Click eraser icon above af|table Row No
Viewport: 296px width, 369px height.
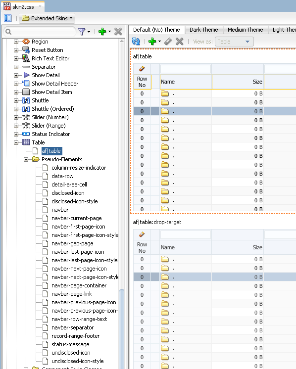[142, 69]
